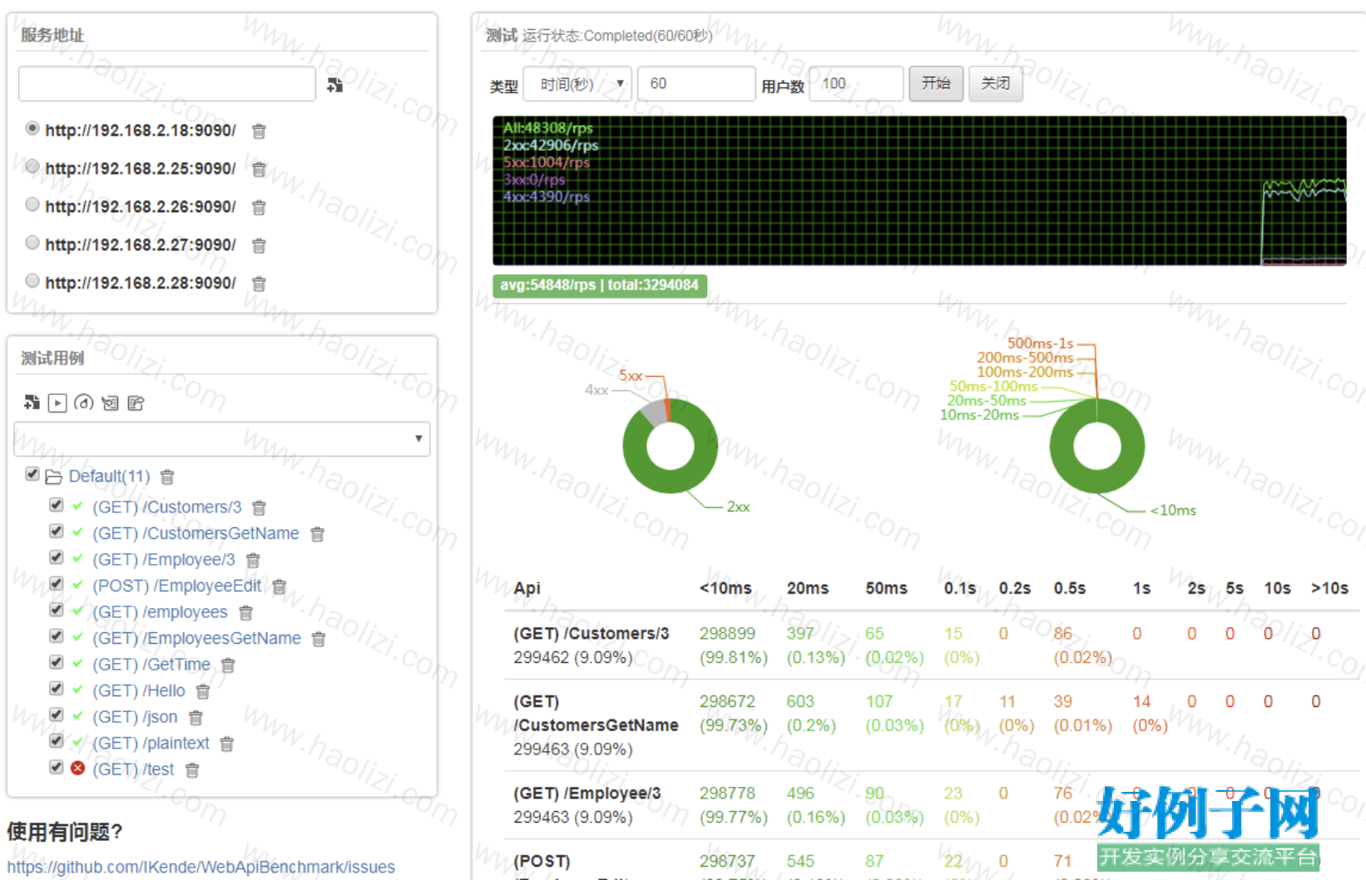The width and height of the screenshot is (1366, 880).
Task: Uncheck the Default(11) group checkbox
Action: [32, 474]
